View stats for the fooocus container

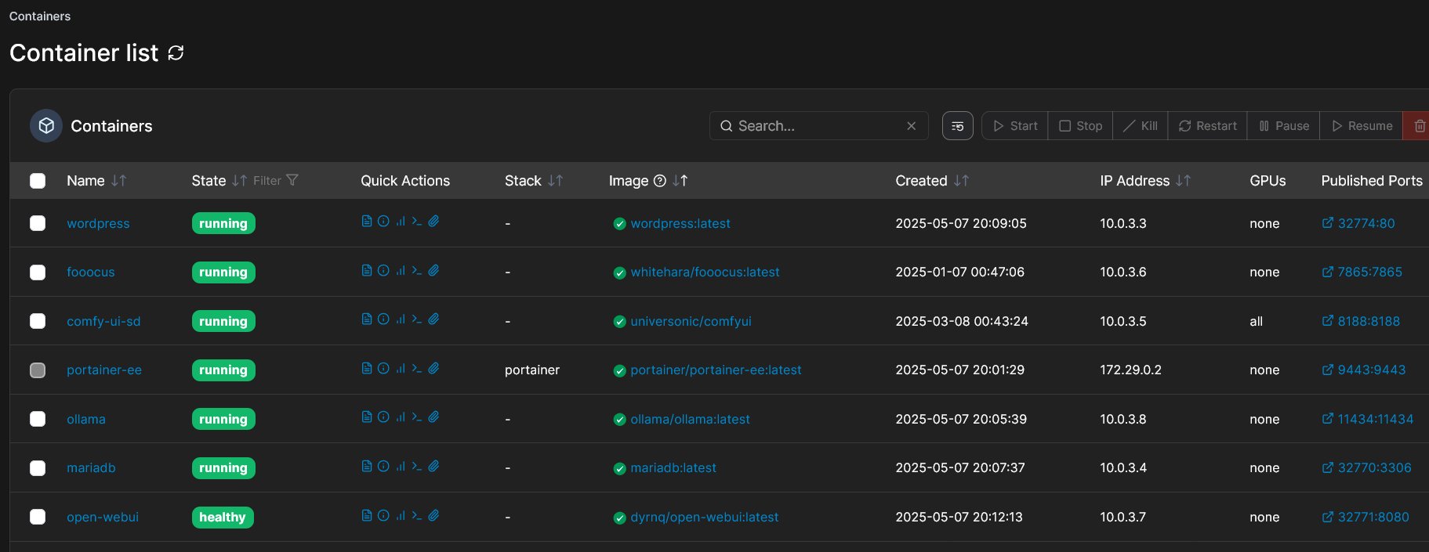click(400, 271)
